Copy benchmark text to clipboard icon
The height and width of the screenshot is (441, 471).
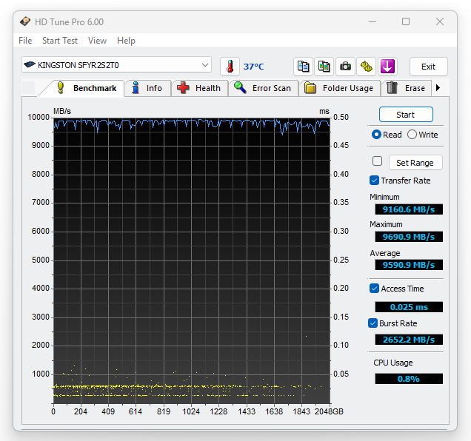click(x=303, y=67)
